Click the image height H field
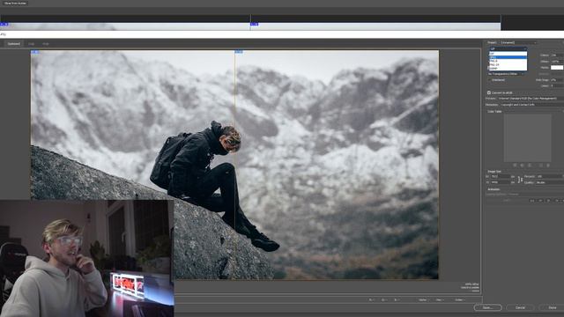The width and height of the screenshot is (564, 317). pos(501,182)
